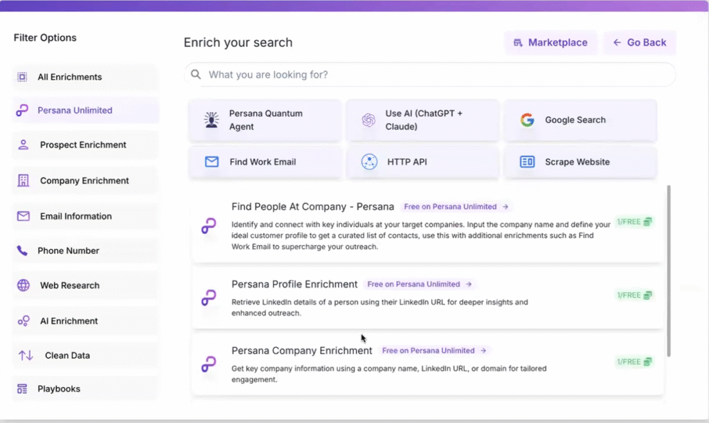Select the Google Search card
Viewport: 709px width, 423px height.
point(580,120)
